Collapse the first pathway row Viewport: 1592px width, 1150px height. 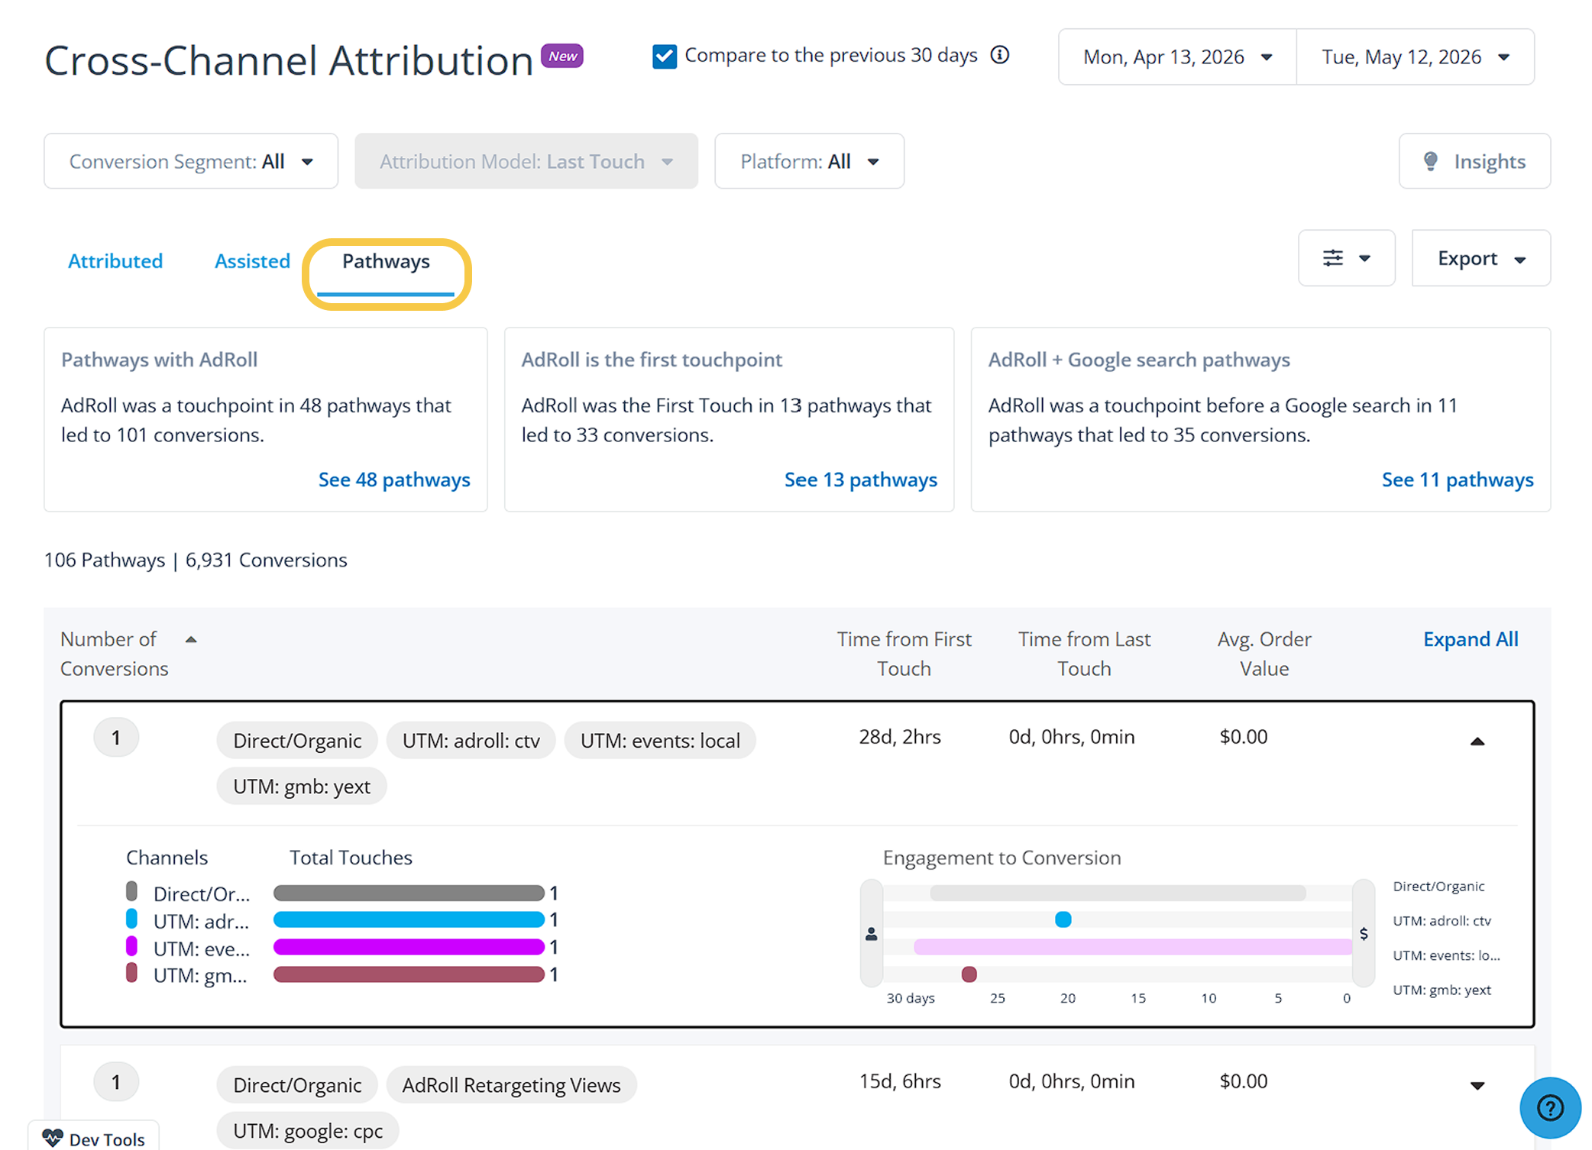[x=1477, y=741]
